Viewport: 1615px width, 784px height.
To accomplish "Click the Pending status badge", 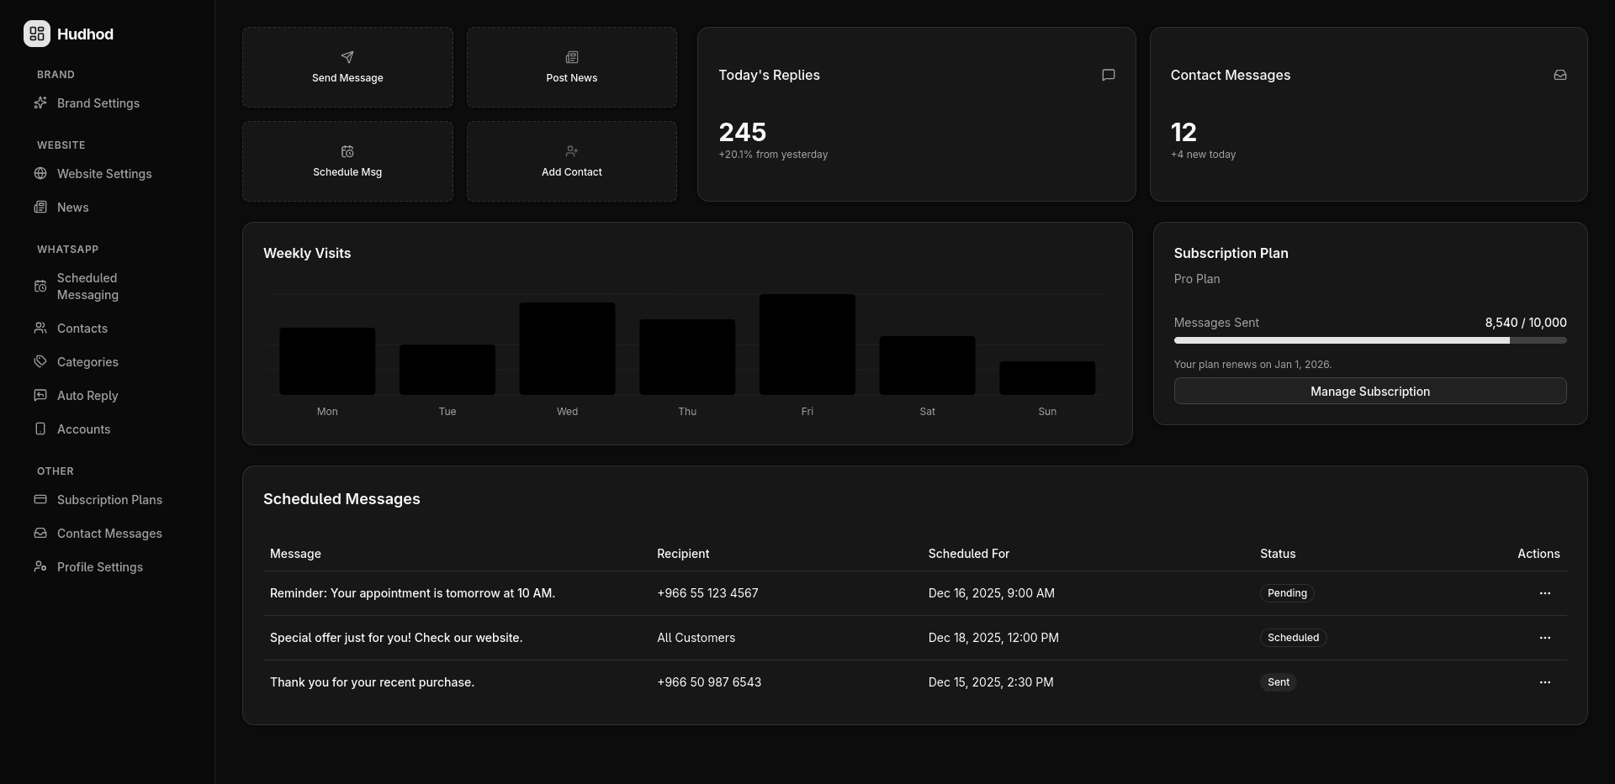I will [x=1287, y=592].
